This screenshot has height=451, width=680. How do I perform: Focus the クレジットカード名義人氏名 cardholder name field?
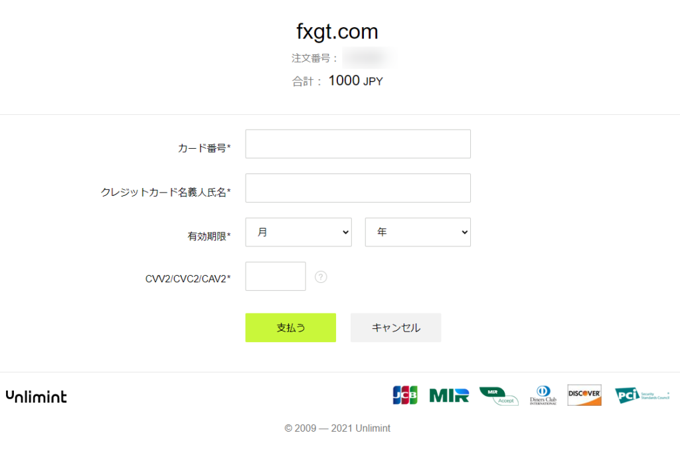tap(358, 188)
